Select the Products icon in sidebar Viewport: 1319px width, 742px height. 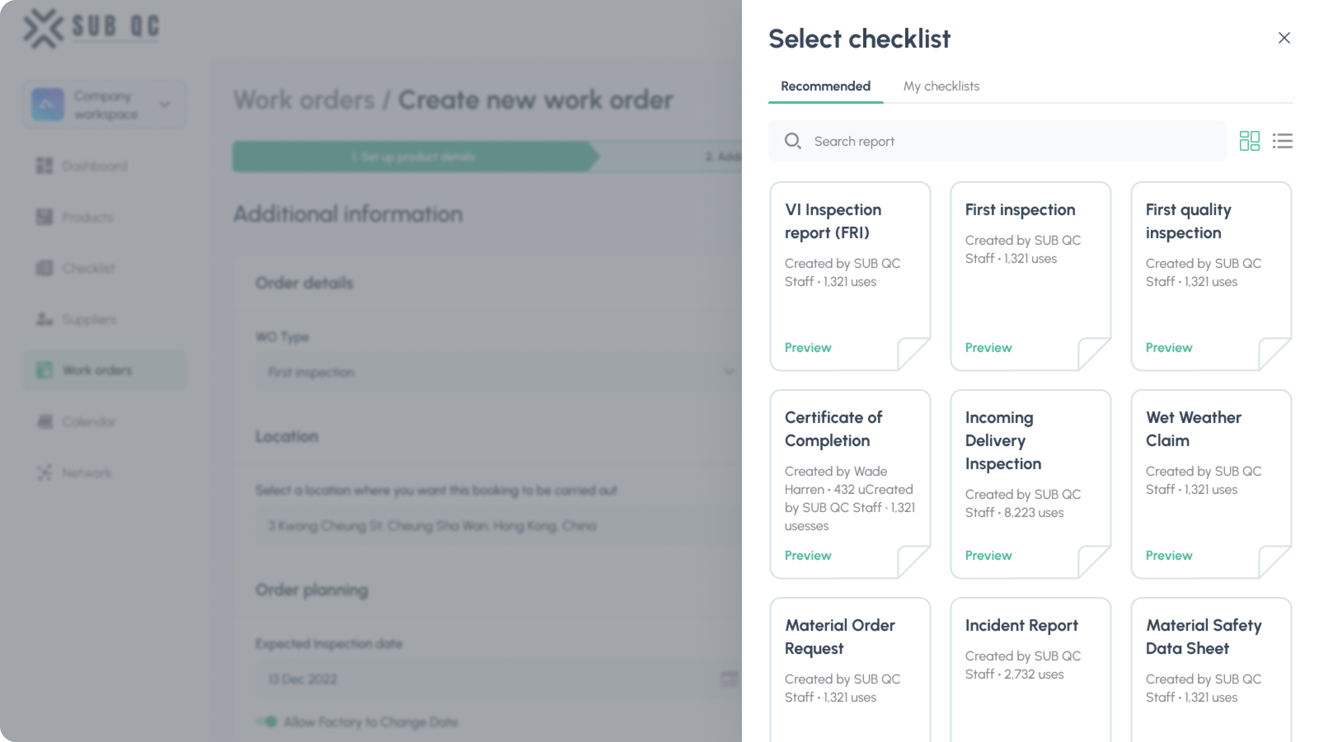[x=44, y=216]
